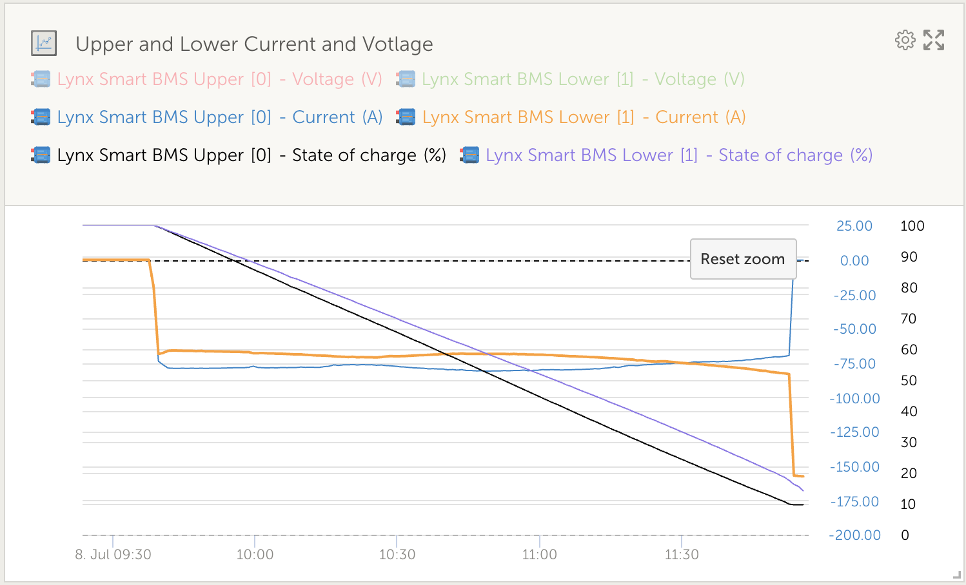Toggle Lynx Smart BMS Lower Current series
The image size is (966, 585).
click(584, 117)
